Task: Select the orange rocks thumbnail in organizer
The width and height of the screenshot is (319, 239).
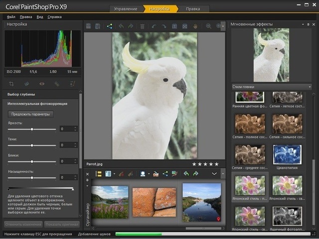Action: (x=154, y=202)
